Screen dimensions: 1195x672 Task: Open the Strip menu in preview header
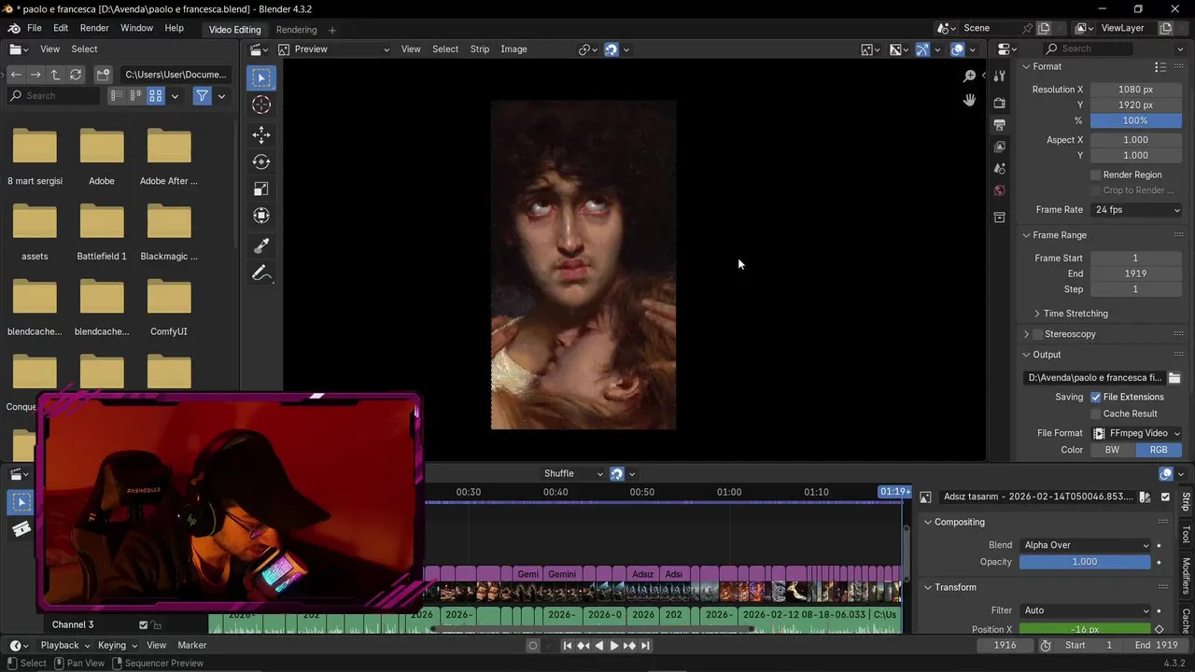click(x=480, y=49)
